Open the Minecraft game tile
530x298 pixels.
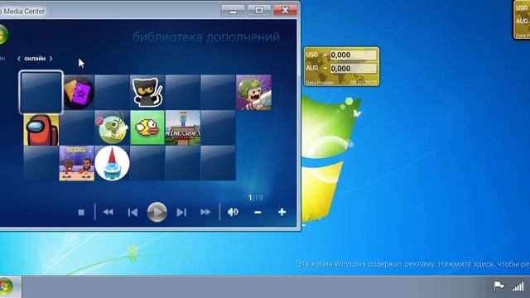click(x=182, y=127)
